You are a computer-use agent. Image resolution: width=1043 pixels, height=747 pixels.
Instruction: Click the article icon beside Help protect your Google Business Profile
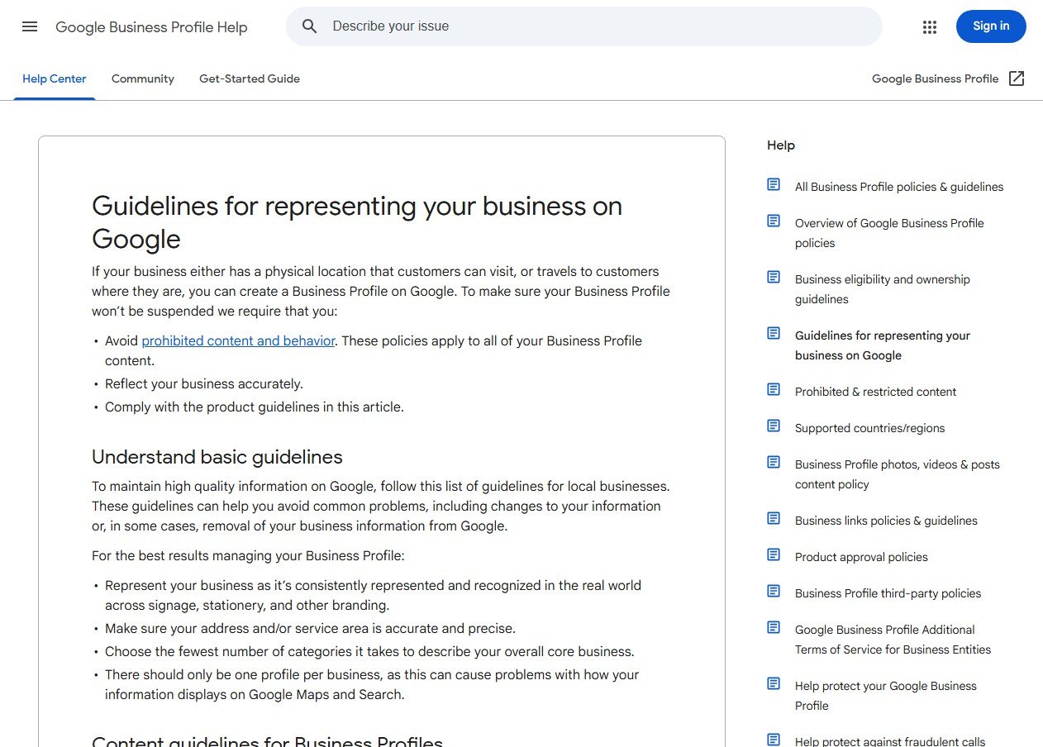click(x=774, y=683)
